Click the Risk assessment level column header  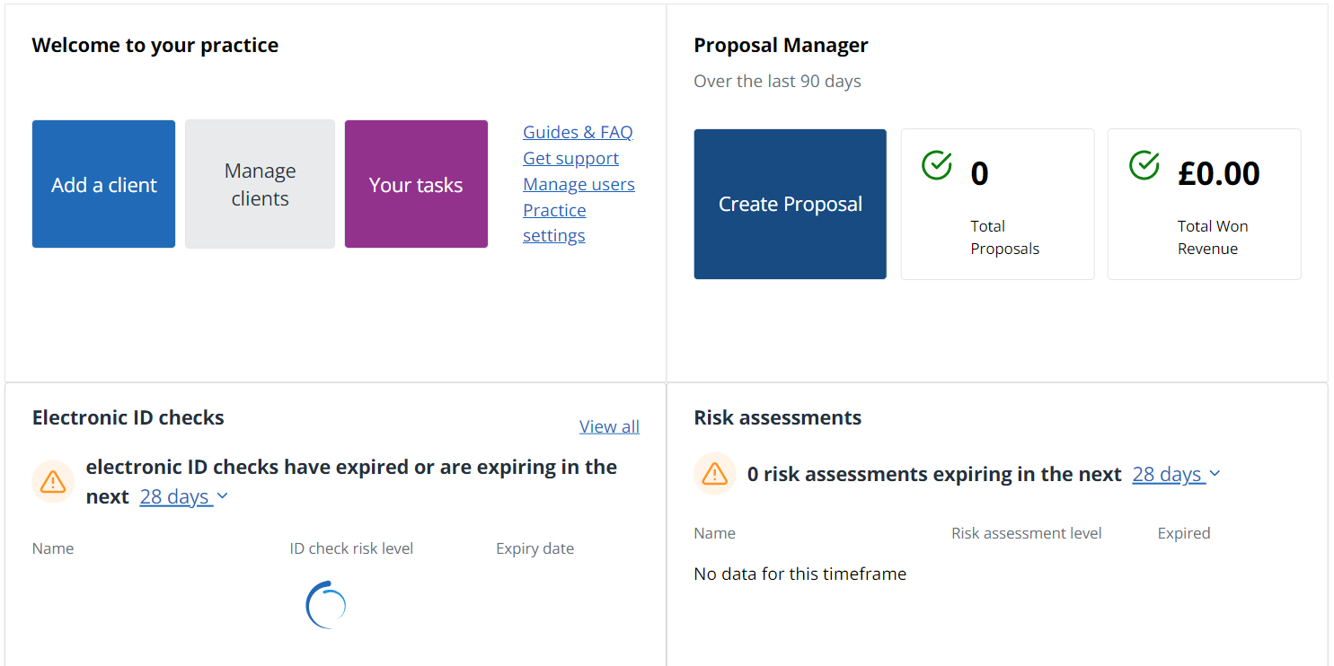(1026, 533)
